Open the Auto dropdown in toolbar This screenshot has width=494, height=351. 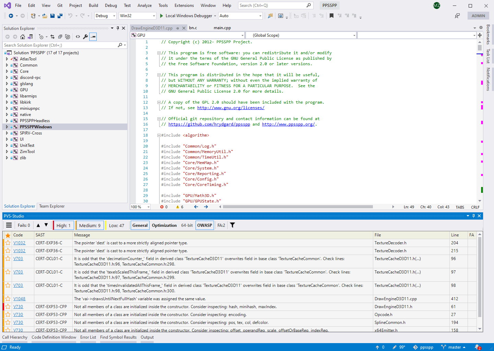pos(240,16)
